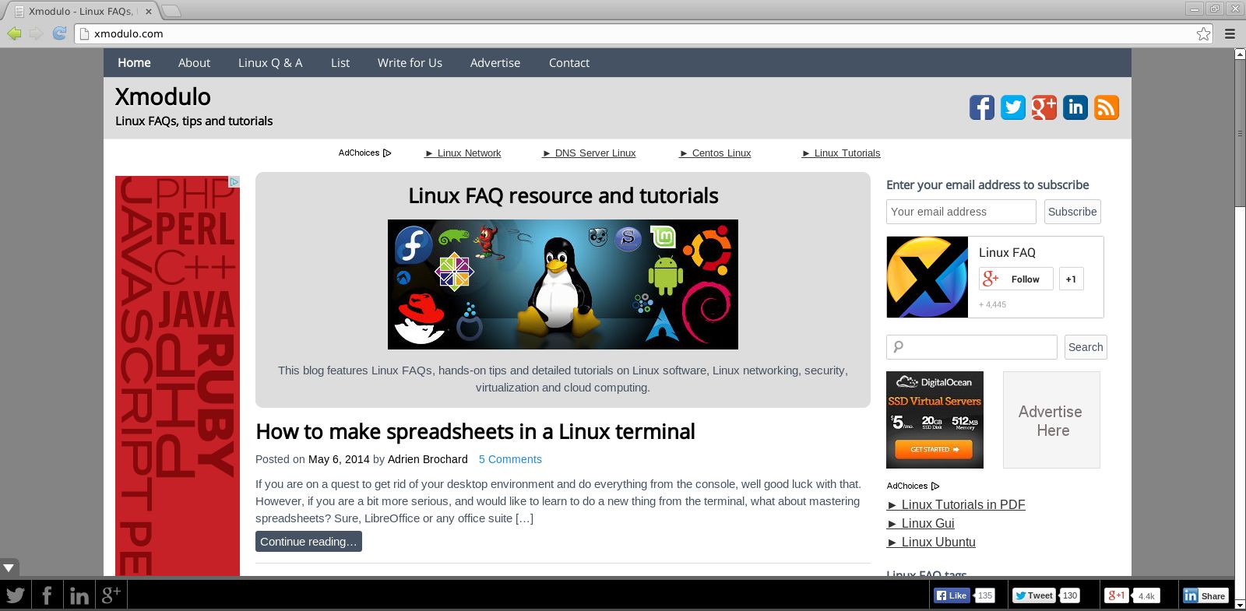Viewport: 1246px width, 611px height.
Task: Click LinkedIn icon in bottom bar
Action: click(79, 595)
